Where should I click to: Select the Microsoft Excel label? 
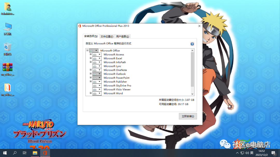113,58
